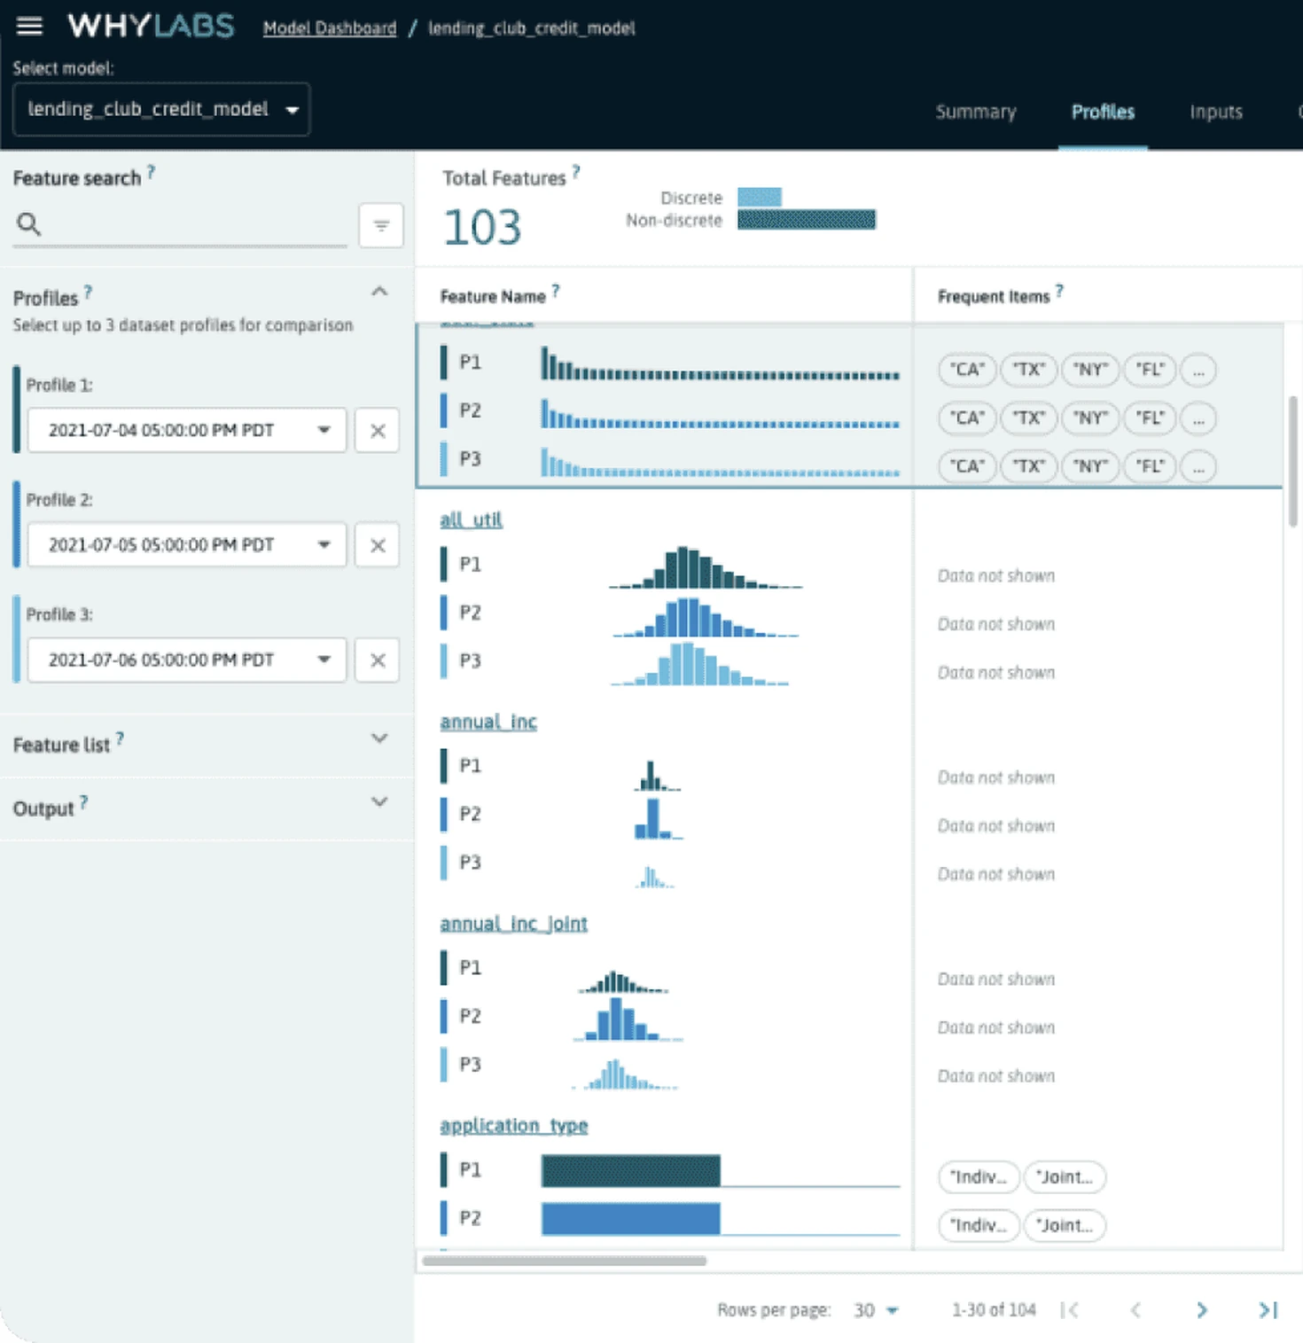Open Profile 1 date dropdown 2021-07-04
The image size is (1303, 1343).
186,431
